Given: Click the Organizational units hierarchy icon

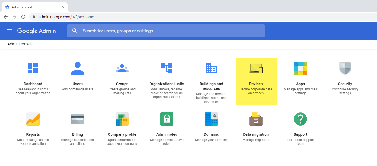Looking at the screenshot, I should pyautogui.click(x=167, y=68).
